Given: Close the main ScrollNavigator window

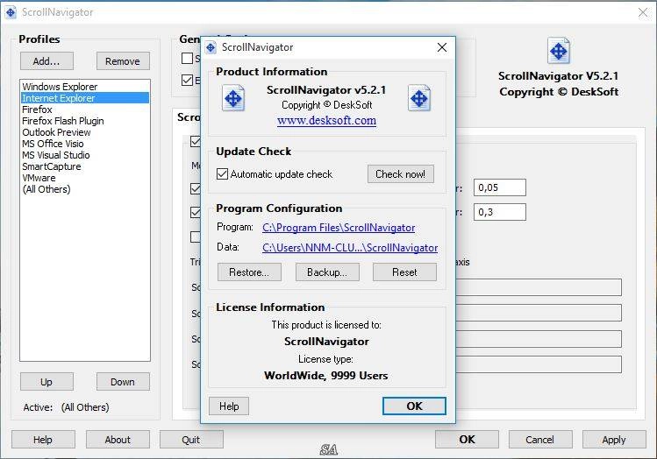Looking at the screenshot, I should click(643, 12).
